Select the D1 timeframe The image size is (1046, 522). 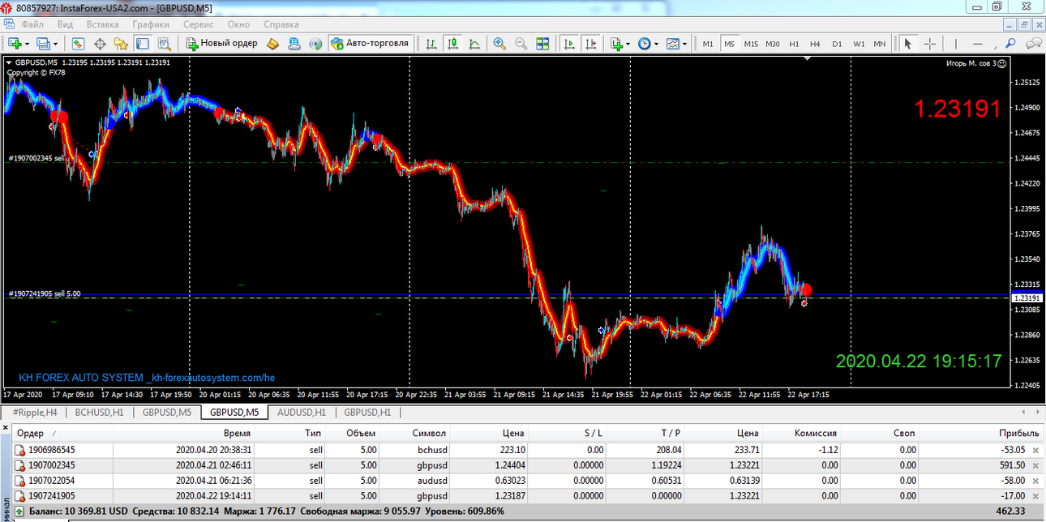tap(837, 44)
